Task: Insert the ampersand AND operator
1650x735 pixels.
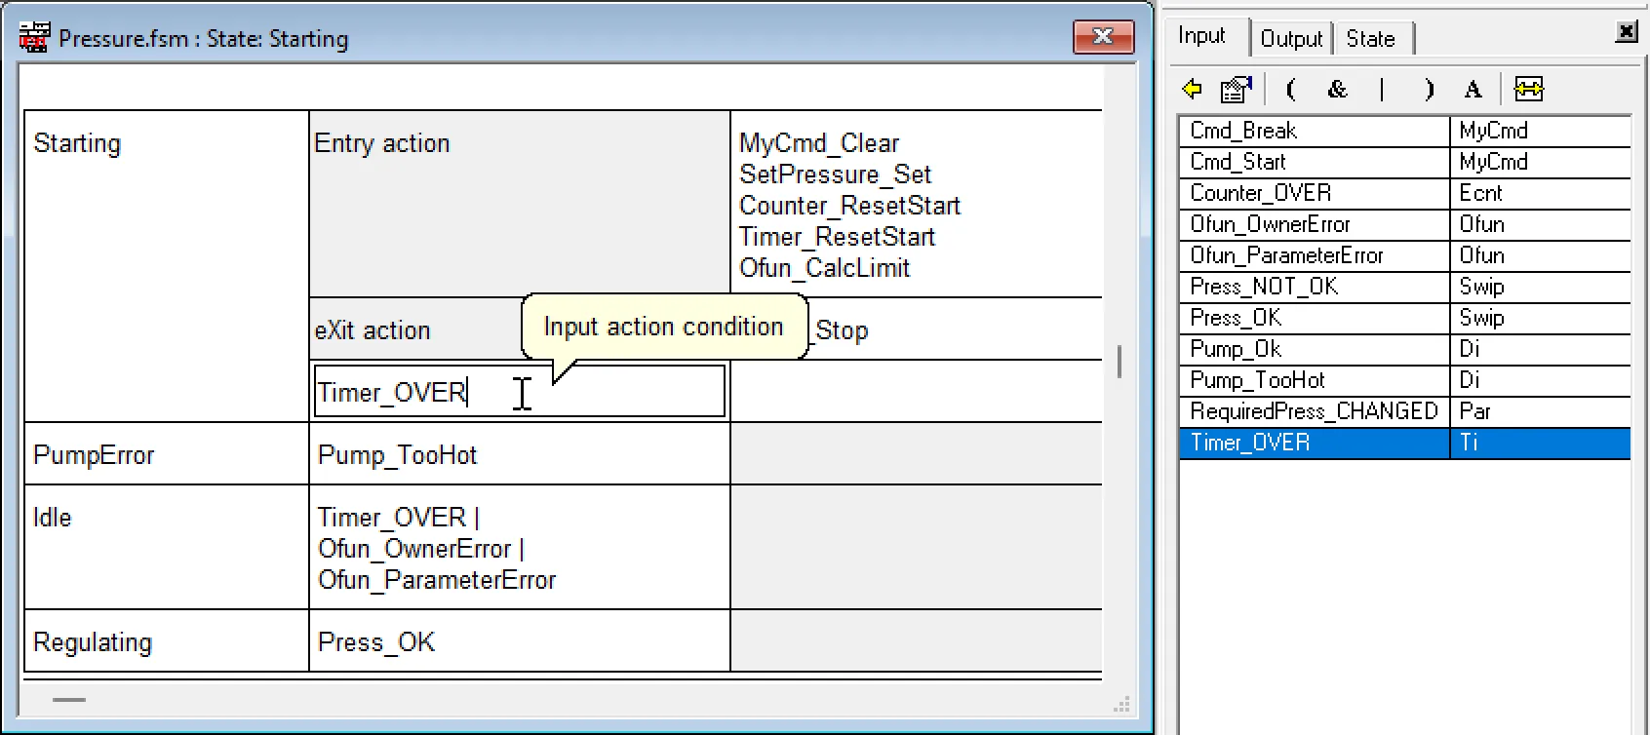Action: pos(1337,90)
